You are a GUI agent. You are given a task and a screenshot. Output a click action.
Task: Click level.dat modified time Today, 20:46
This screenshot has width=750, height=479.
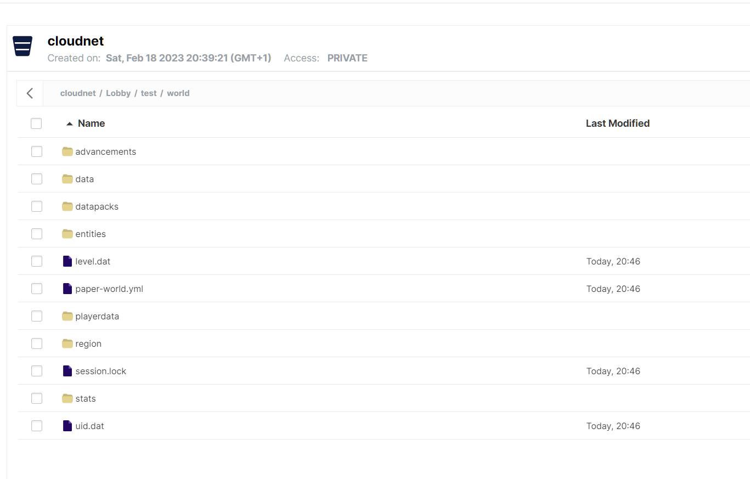coord(613,261)
